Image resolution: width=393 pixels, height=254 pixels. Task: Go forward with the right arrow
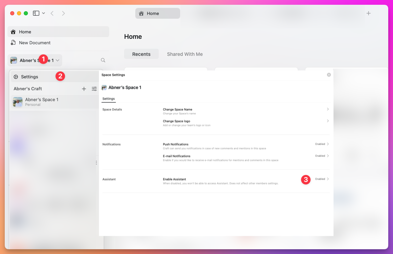[x=64, y=13]
